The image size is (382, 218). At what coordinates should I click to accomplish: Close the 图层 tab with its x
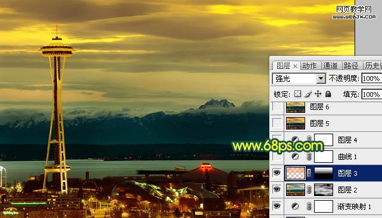click(x=295, y=66)
